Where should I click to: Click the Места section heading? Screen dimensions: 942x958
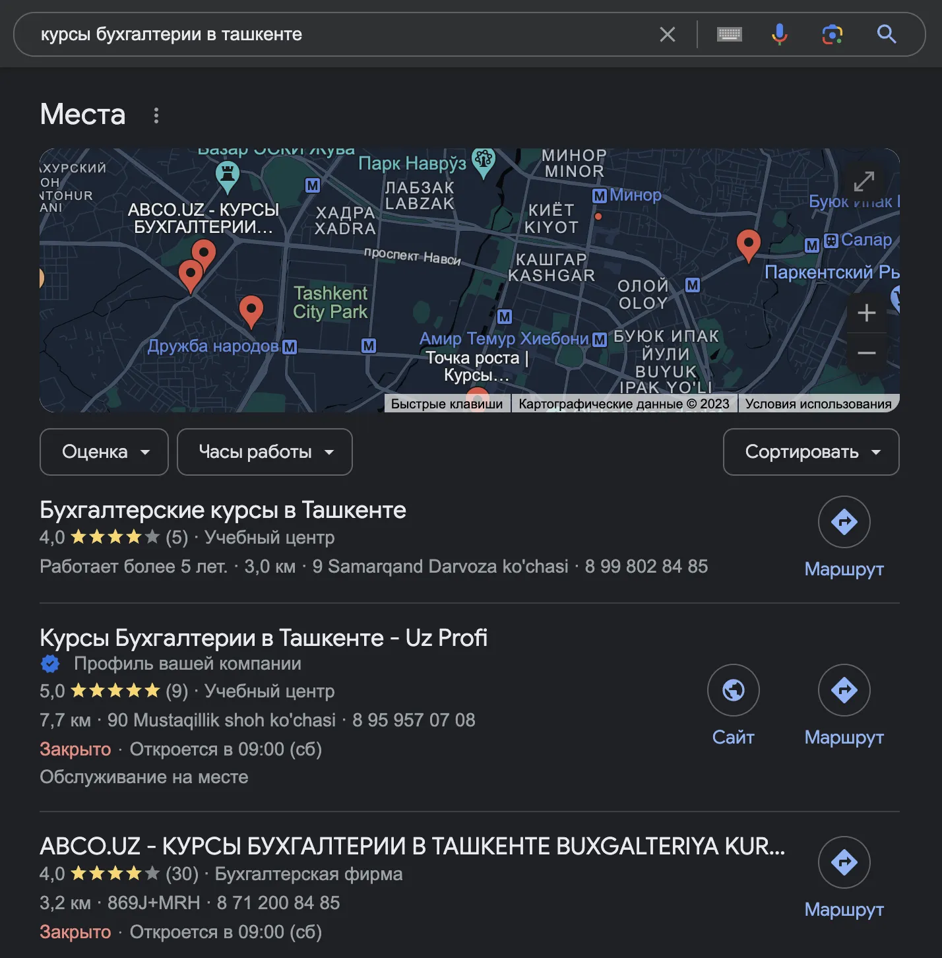[82, 114]
